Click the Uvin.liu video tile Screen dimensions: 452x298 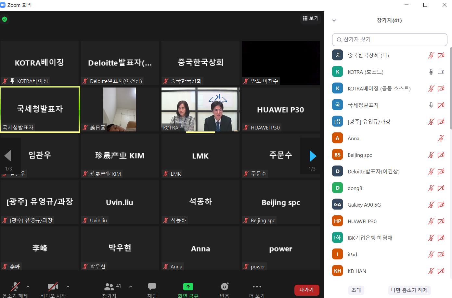pos(120,202)
